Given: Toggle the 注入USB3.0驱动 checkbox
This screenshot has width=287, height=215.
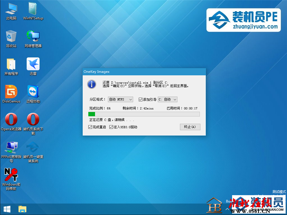Looking at the screenshot, I should (111, 127).
